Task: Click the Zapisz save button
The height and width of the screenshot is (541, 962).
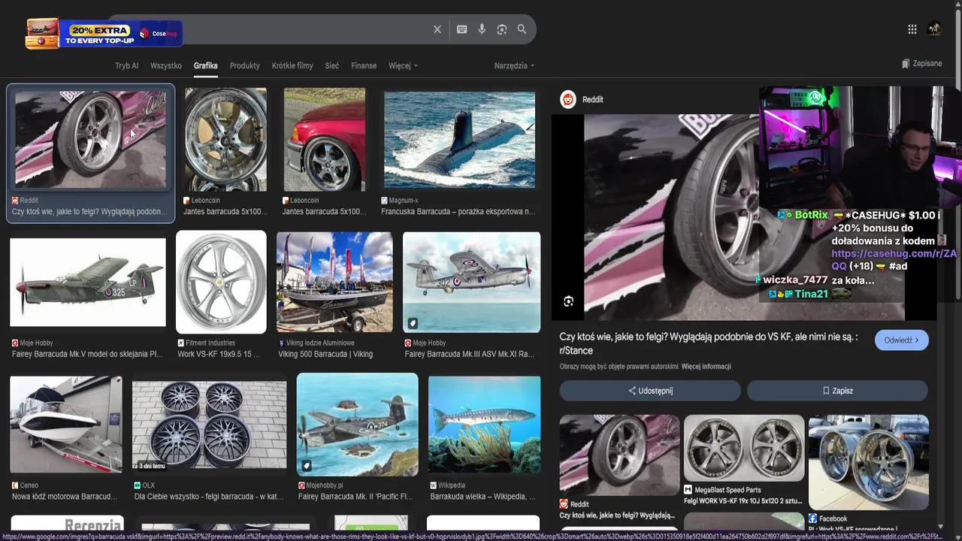Action: 837,391
